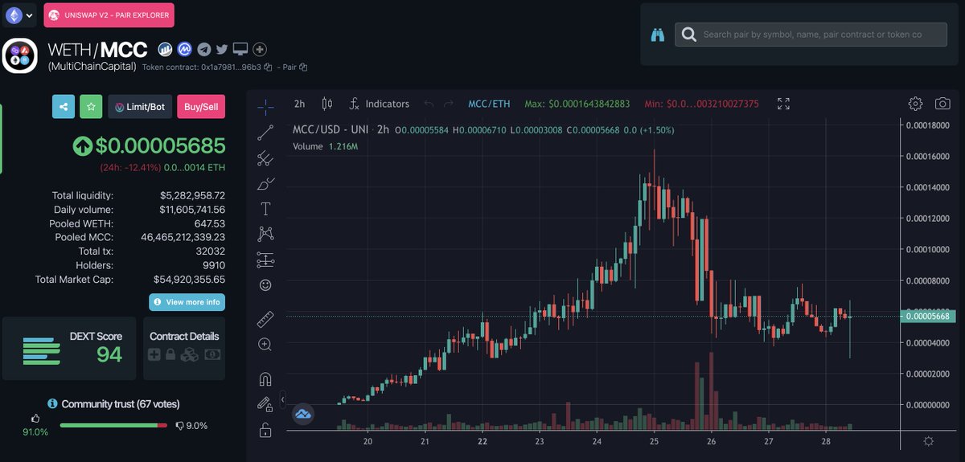Open the chart patterns tool

[x=265, y=234]
